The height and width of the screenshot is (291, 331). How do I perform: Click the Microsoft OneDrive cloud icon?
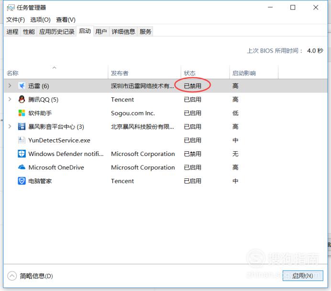coord(22,167)
